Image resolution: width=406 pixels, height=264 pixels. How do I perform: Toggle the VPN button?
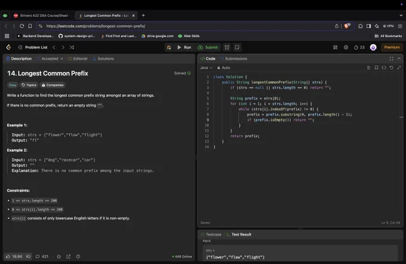coord(389,26)
